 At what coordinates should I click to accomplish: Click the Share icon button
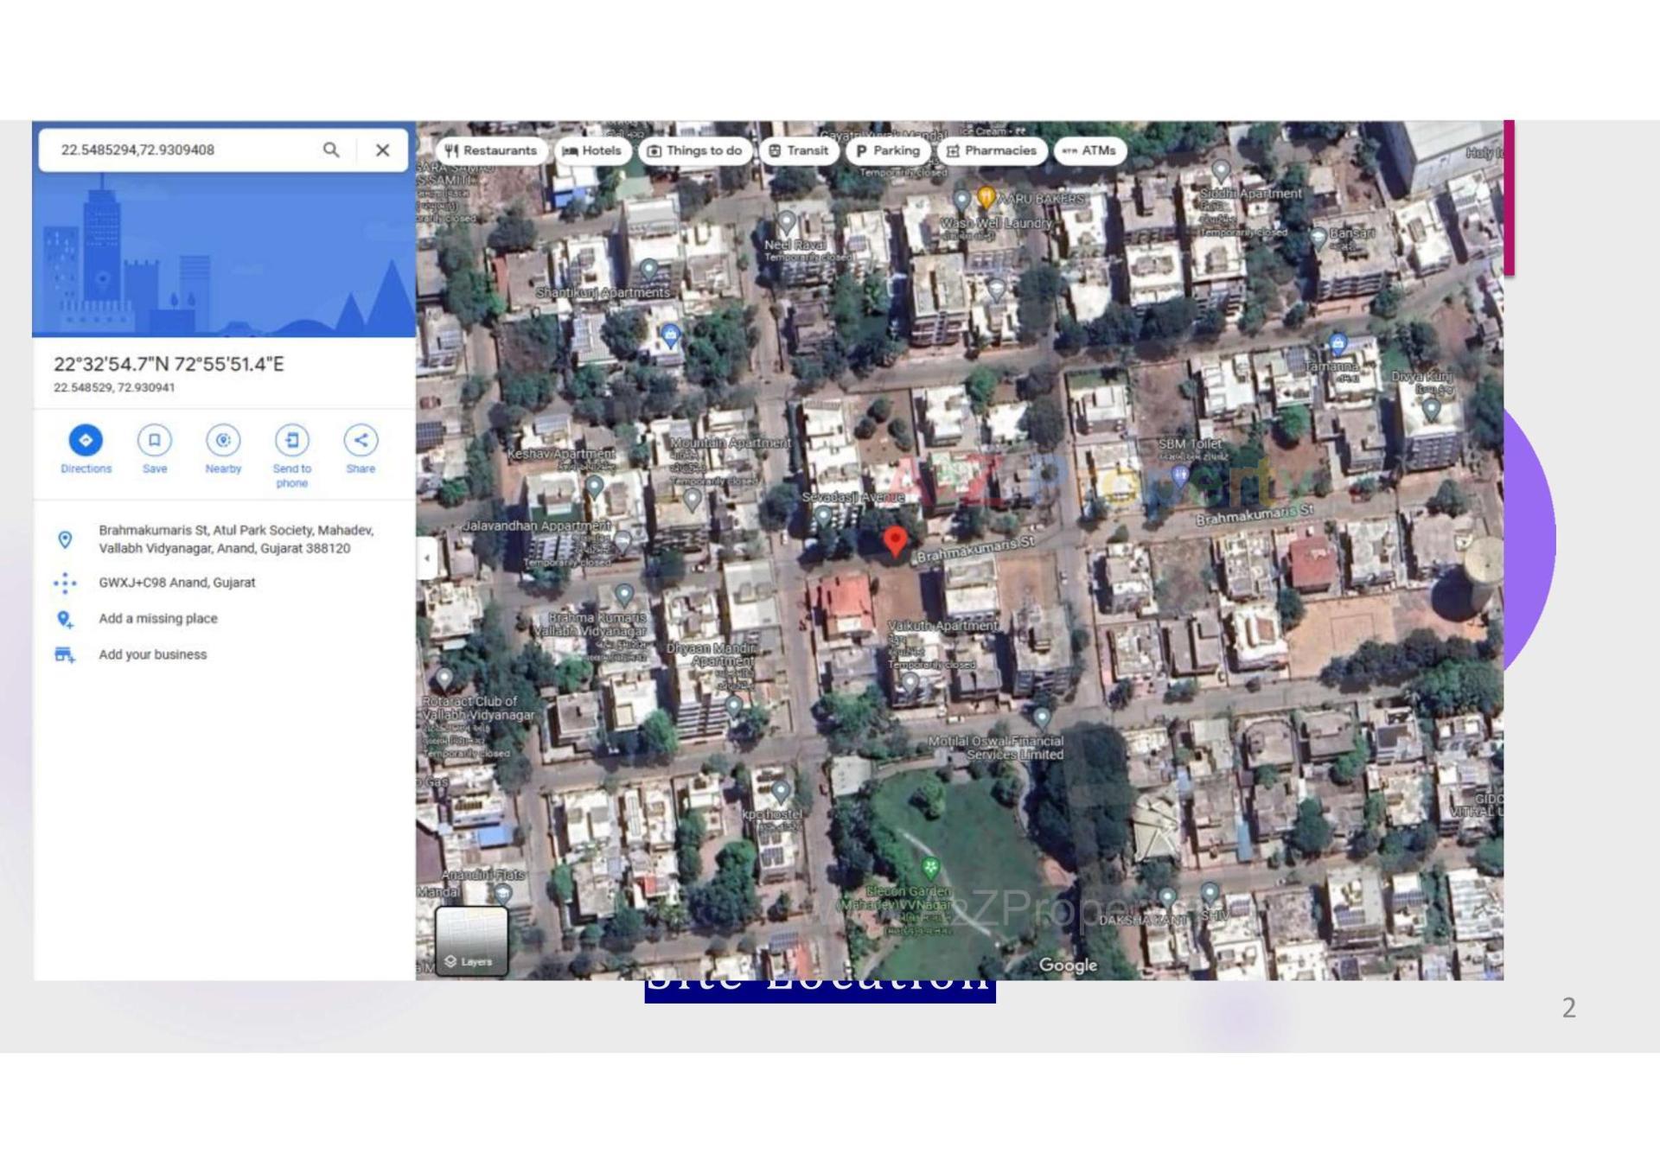[x=361, y=440]
